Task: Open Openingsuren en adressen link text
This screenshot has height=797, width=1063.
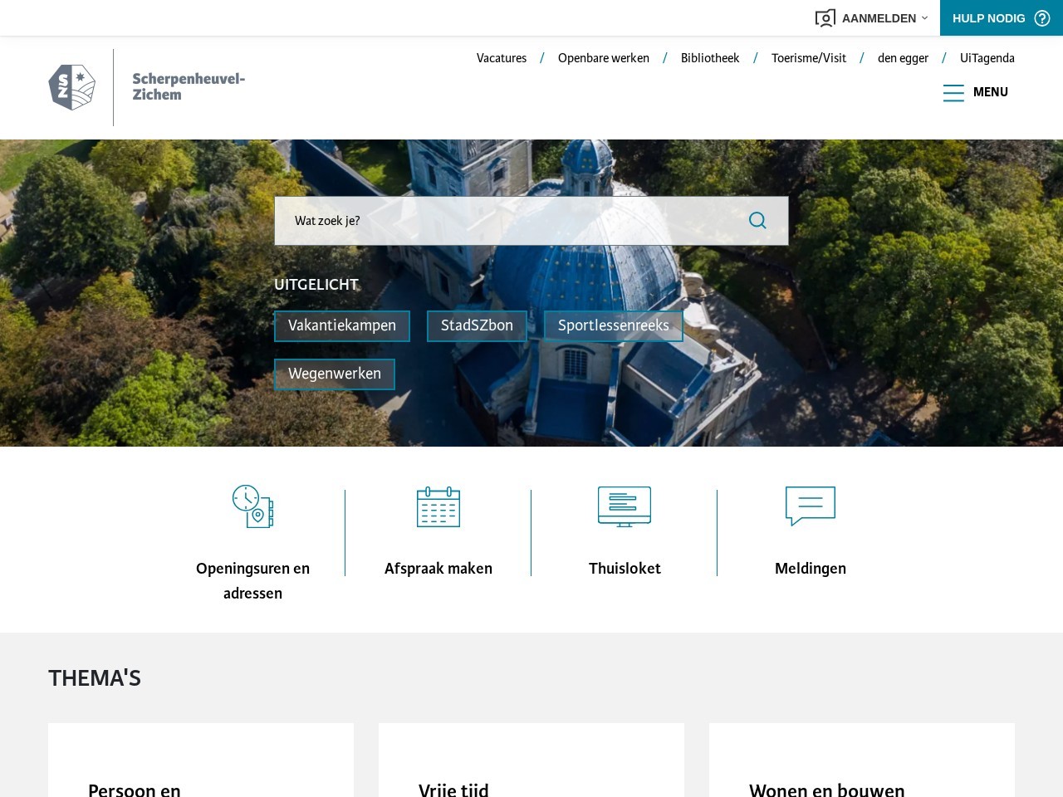Action: click(x=252, y=581)
